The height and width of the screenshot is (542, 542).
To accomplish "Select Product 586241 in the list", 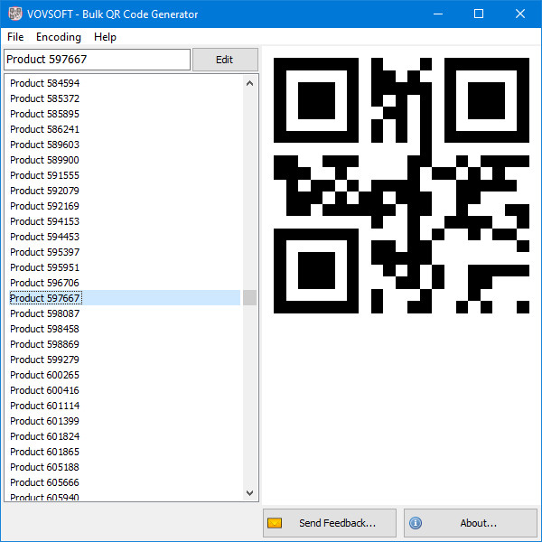I will [125, 129].
